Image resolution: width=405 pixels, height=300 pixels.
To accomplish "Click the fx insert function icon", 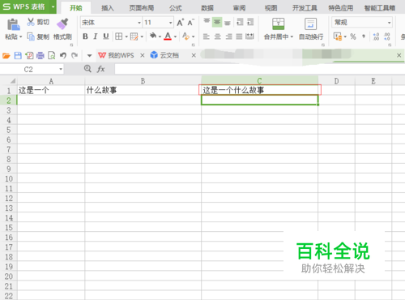I will point(100,69).
